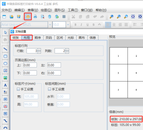Select the text tool A icon
The width and height of the screenshot is (143, 130).
[x=5, y=85]
